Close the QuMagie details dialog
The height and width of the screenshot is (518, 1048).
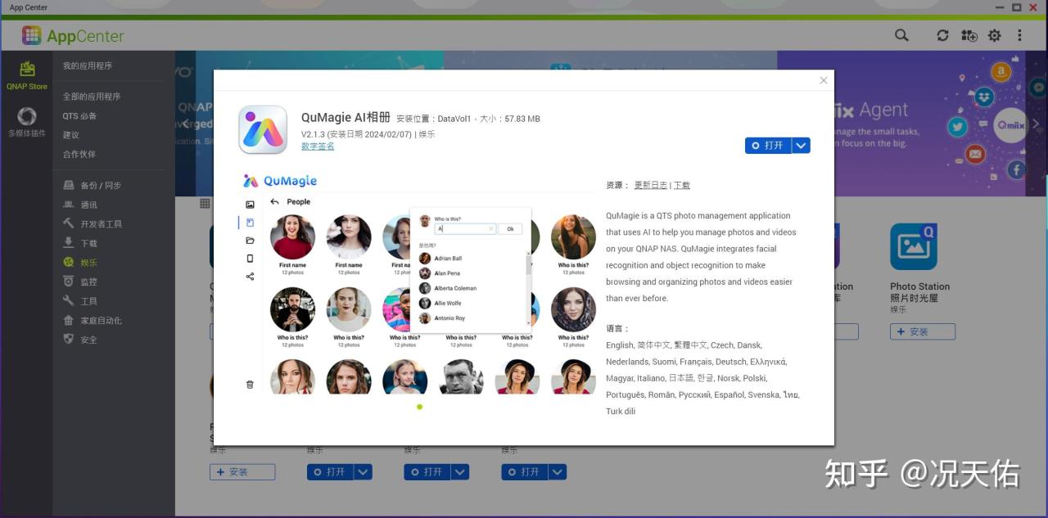pyautogui.click(x=824, y=80)
